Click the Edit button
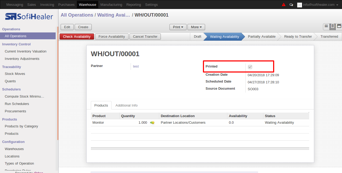This screenshot has width=342, height=173. (67, 27)
